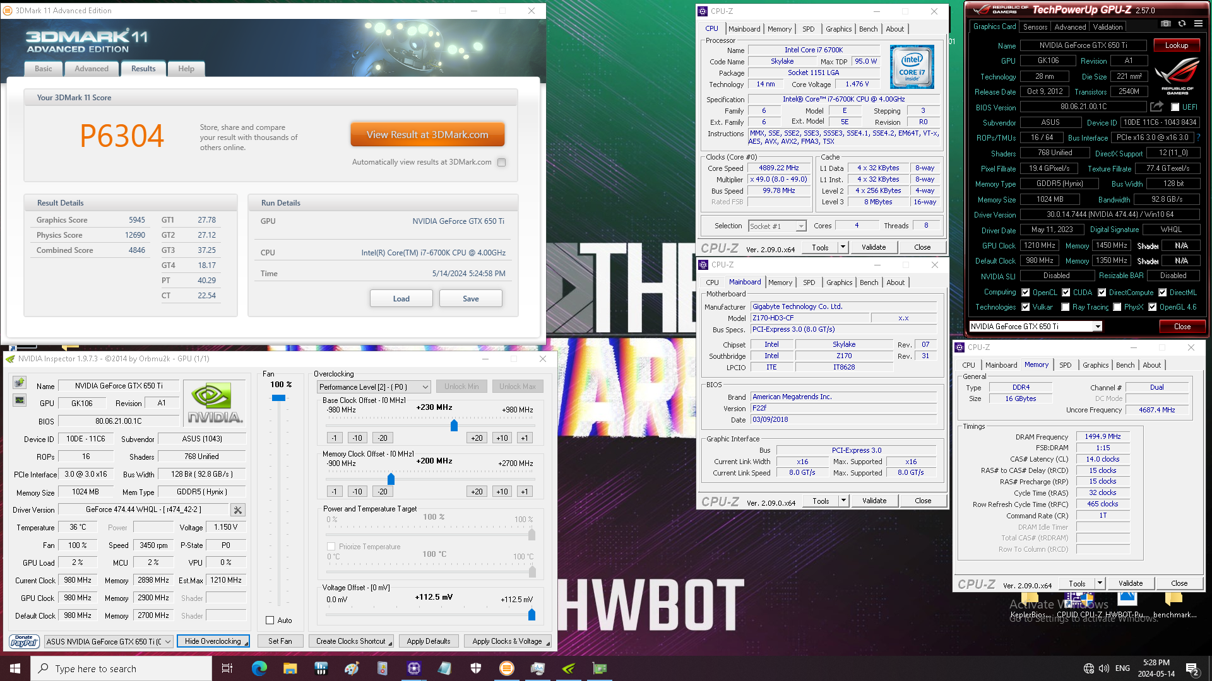Open Task View on the taskbar
This screenshot has width=1212, height=681.
click(227, 668)
